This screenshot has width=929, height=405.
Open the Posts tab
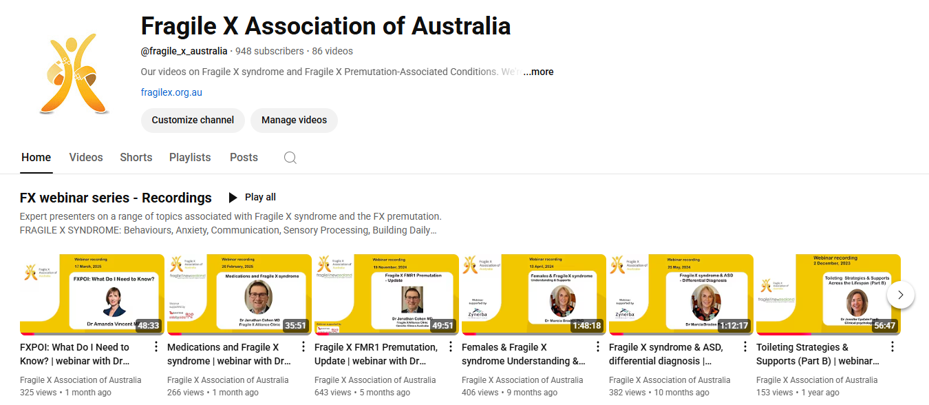[244, 157]
